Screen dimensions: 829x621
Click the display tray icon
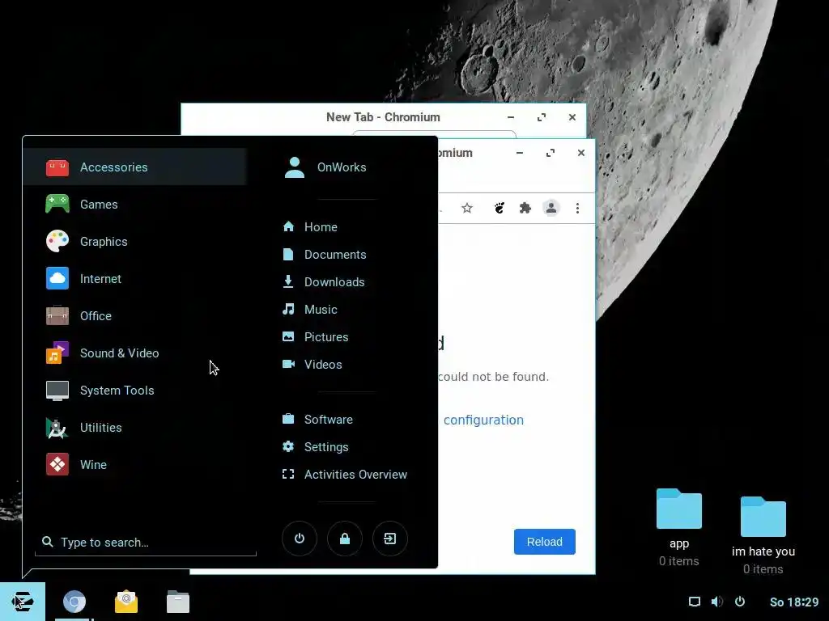click(694, 602)
